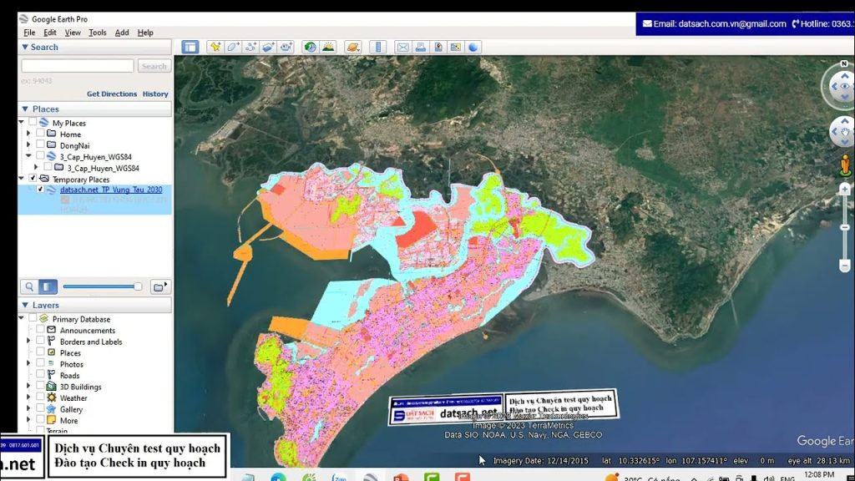Image resolution: width=855 pixels, height=481 pixels.
Task: Check the Borders and Labels layer
Action: click(40, 342)
